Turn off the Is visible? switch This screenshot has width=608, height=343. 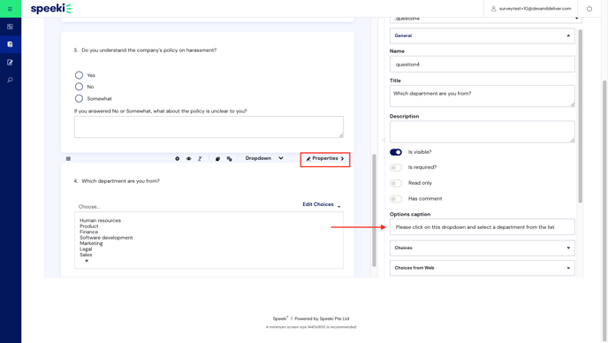396,152
